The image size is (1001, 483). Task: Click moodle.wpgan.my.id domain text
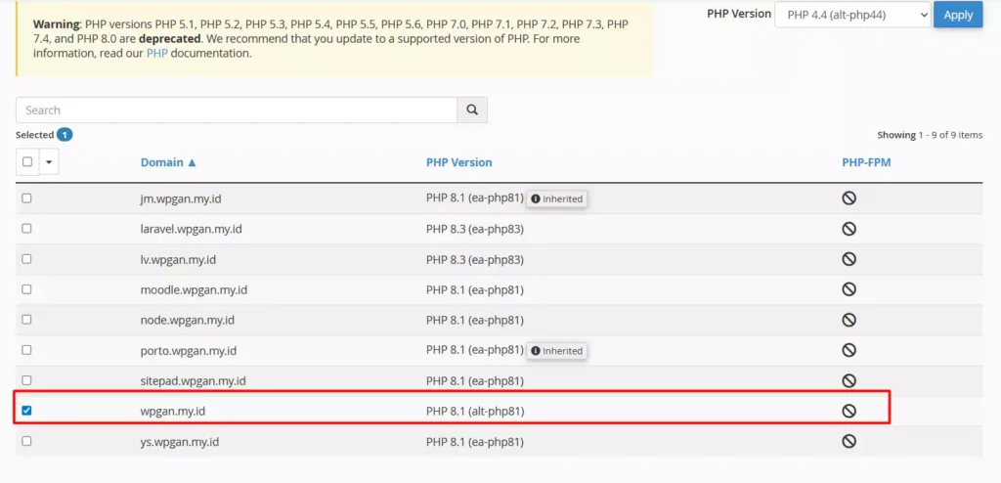coord(194,290)
